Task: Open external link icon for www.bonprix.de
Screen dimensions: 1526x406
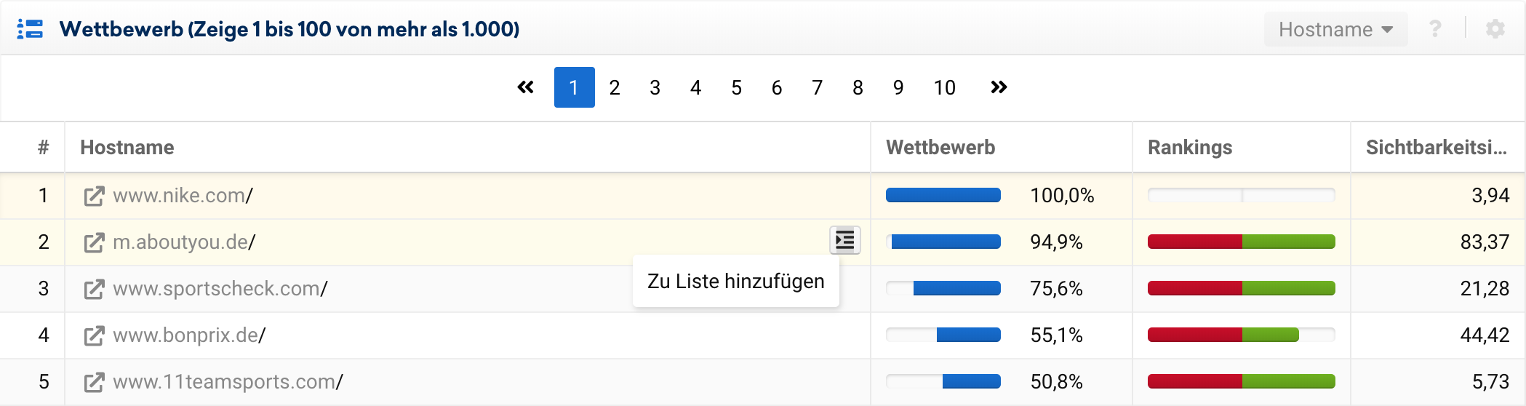Action: [94, 336]
